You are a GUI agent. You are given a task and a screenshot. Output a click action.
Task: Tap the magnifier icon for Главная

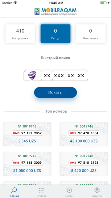tap(14, 190)
